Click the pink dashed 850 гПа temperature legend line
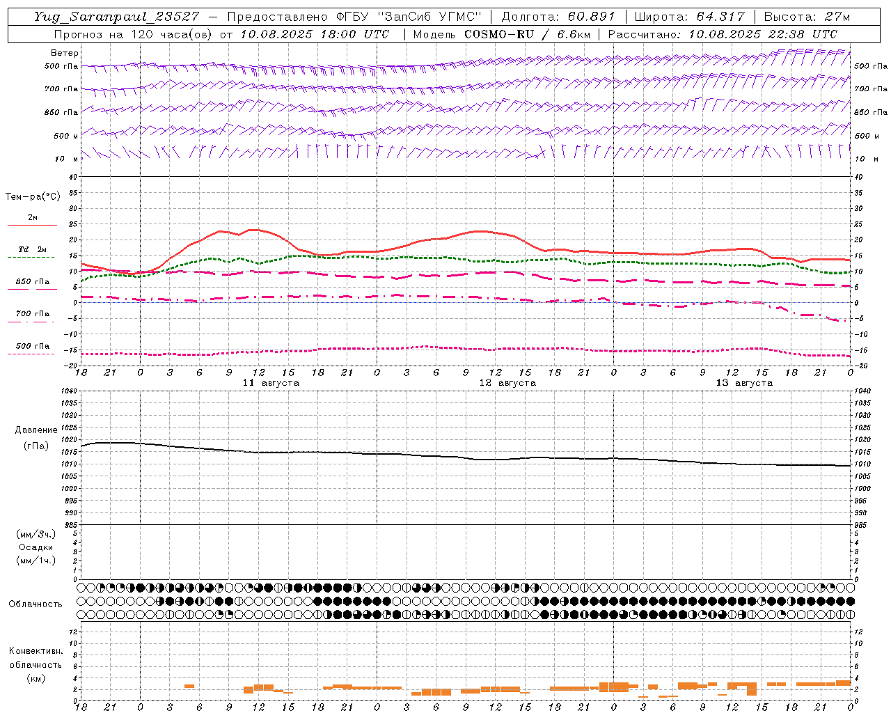Screen dimensions: 891x713 click(x=32, y=288)
